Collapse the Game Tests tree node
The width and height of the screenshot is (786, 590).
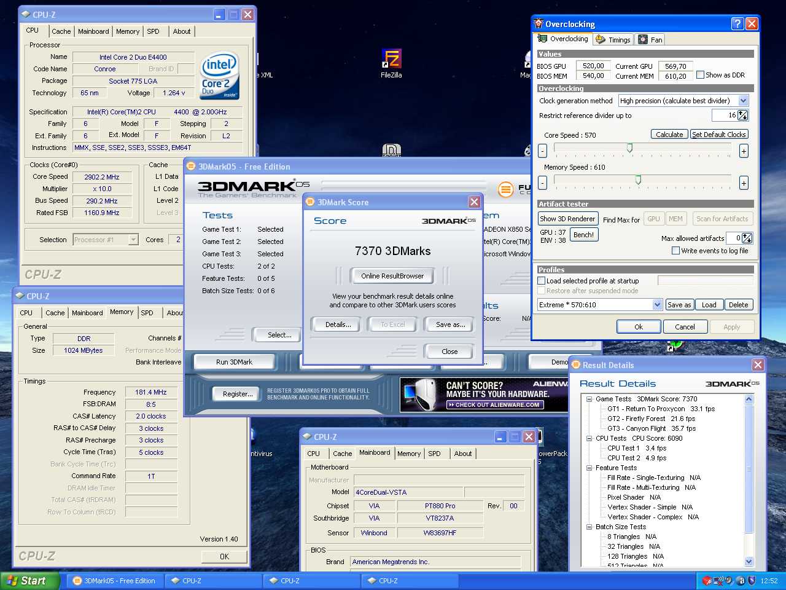589,399
